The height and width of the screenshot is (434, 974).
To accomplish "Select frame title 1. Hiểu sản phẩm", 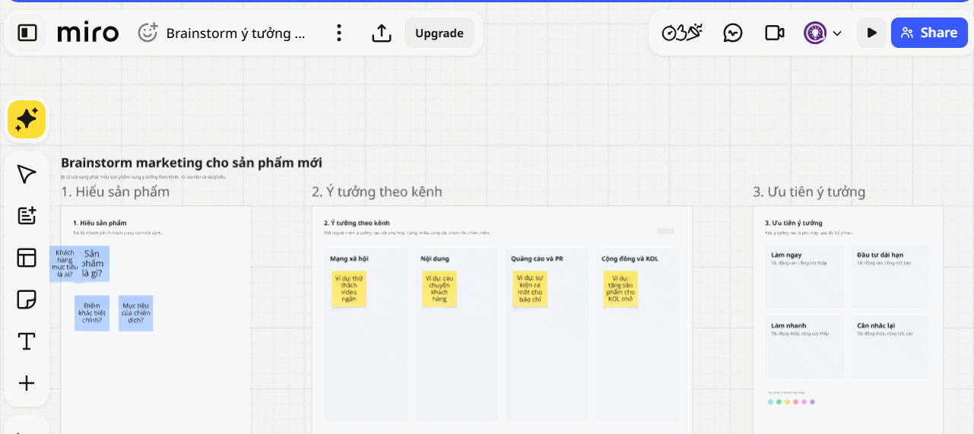I will click(116, 192).
